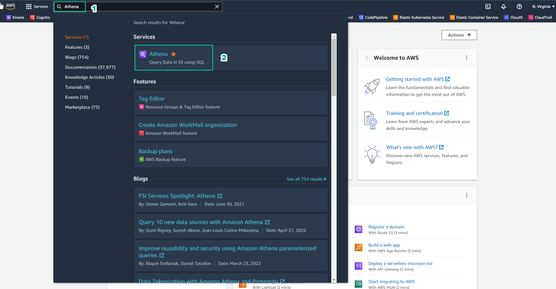Click See all 754 results link
Screen dimensions: 556x289
pos(307,179)
